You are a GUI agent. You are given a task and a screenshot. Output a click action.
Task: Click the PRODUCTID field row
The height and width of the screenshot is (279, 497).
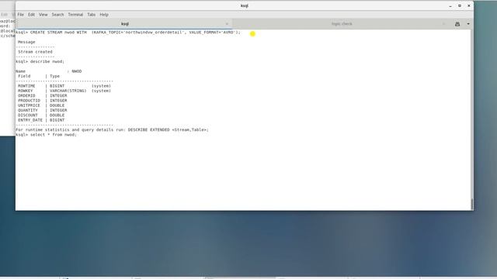43,101
